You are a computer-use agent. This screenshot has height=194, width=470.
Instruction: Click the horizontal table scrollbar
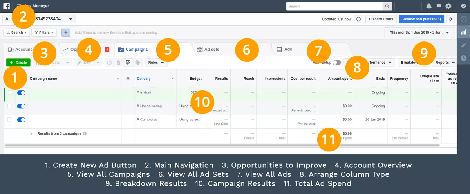point(222,145)
